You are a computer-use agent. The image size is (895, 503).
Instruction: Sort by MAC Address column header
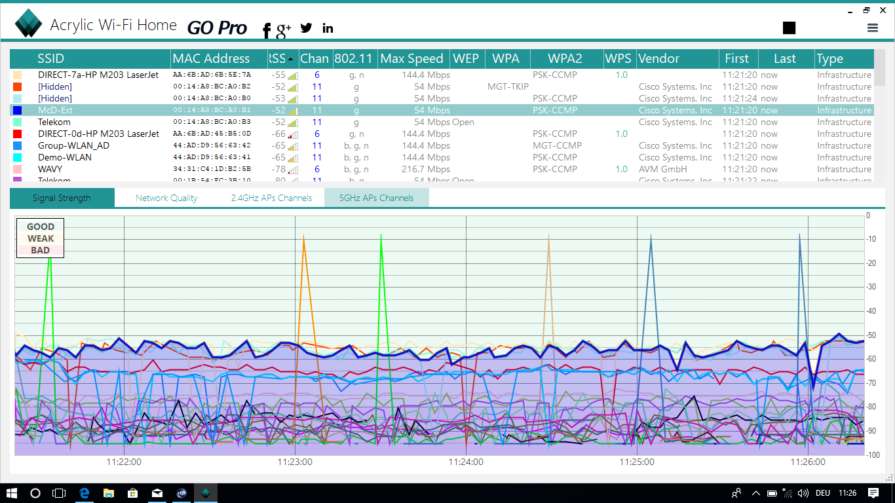click(x=219, y=58)
